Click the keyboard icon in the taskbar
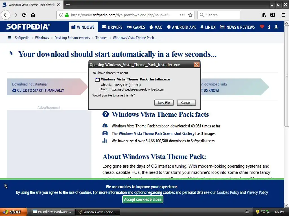Image resolution: width=289 pixels, height=216 pixels. [x=247, y=212]
